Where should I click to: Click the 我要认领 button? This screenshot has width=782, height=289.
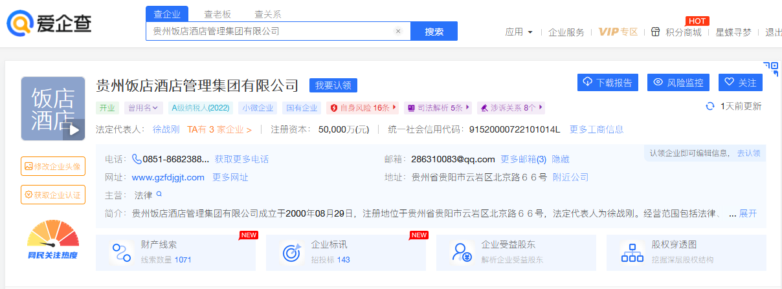click(333, 85)
